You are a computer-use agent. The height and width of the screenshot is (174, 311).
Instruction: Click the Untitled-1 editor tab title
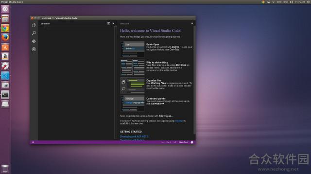click(x=46, y=24)
